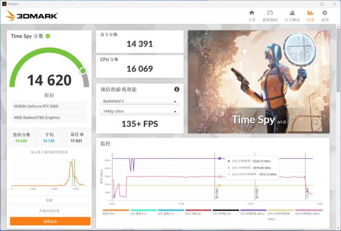Click the info icon next to 最佳
The width and height of the screenshot is (341, 231).
82,135
